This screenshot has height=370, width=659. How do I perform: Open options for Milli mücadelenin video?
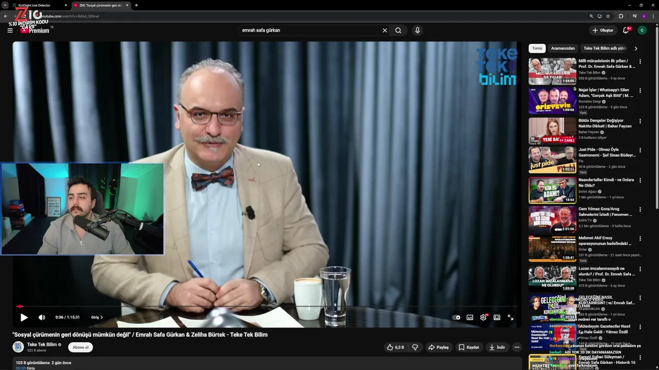pos(640,62)
